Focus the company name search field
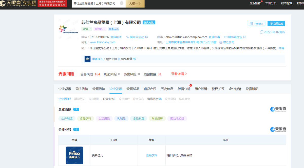Screen dimensions: 304x168 pyautogui.click(x=99, y=4)
